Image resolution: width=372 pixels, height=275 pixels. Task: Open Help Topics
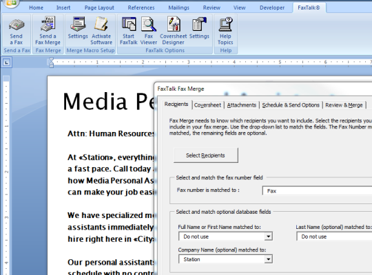pyautogui.click(x=225, y=31)
